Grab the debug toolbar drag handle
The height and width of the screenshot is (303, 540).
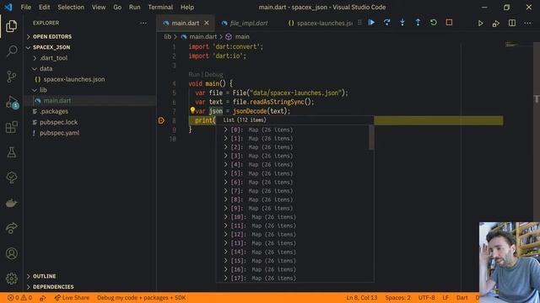[x=359, y=23]
